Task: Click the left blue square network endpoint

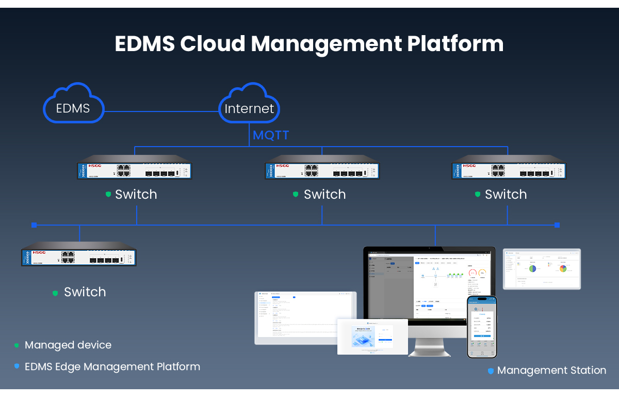Action: pyautogui.click(x=34, y=225)
